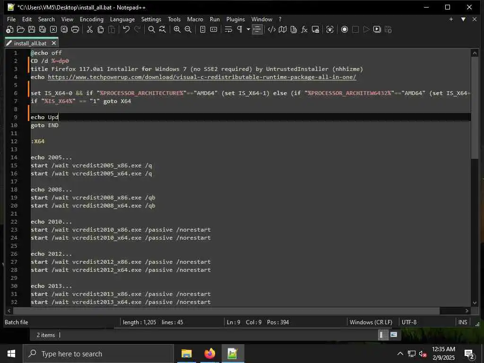Toggle the INS insert mode indicator

[x=463, y=322]
